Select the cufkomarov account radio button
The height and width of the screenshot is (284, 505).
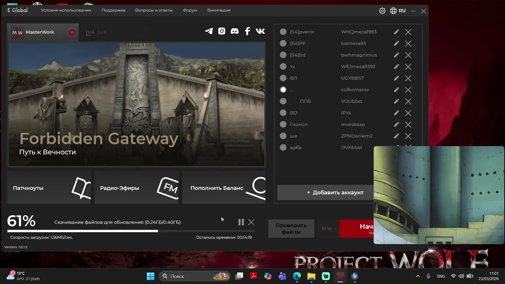click(283, 90)
